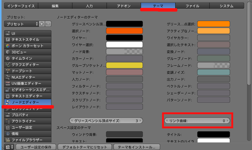252x150 pixels.
Task: Add a new theme preset with plus icon
Action: click(42, 24)
